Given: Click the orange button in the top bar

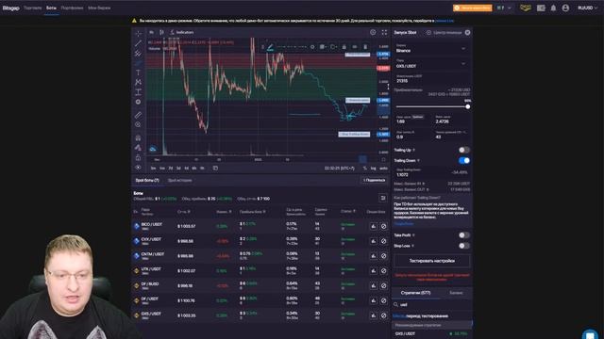Looking at the screenshot, I should click(x=473, y=8).
